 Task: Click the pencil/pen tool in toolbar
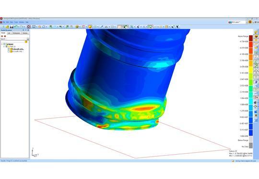102,27
